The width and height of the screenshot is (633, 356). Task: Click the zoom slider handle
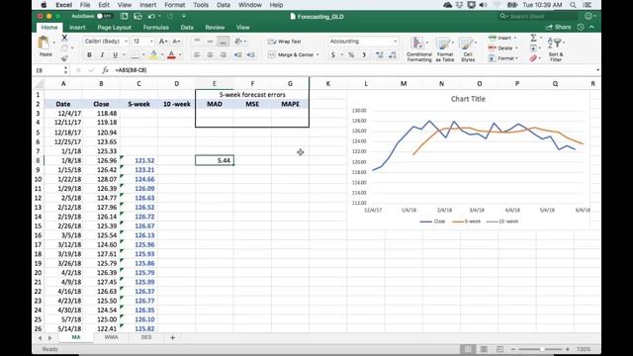[542, 349]
